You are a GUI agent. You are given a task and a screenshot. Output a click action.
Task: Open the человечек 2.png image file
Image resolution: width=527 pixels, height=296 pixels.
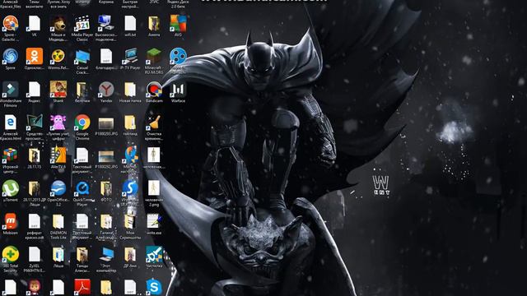point(154,188)
